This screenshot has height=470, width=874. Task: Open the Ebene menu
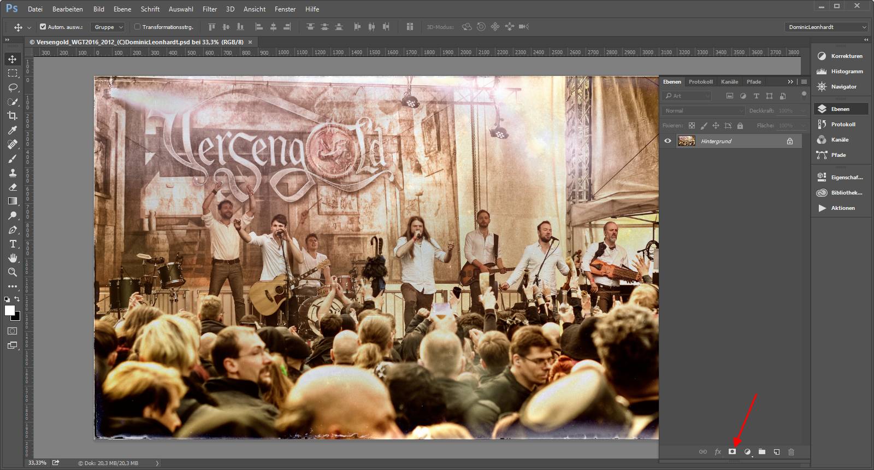(122, 9)
